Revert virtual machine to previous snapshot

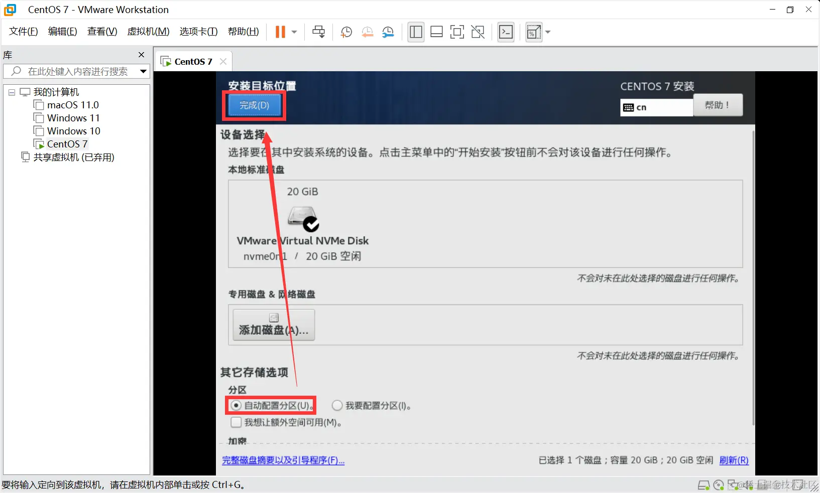[367, 32]
